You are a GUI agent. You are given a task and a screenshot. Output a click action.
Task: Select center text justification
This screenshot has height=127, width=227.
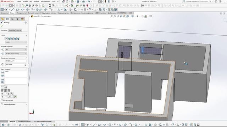pyautogui.click(x=6, y=90)
